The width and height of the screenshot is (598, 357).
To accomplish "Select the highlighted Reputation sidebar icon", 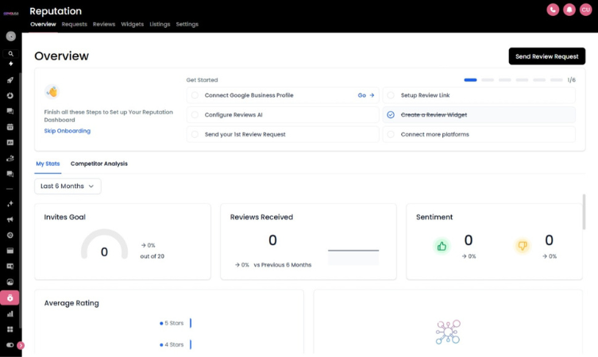I will click(x=10, y=298).
